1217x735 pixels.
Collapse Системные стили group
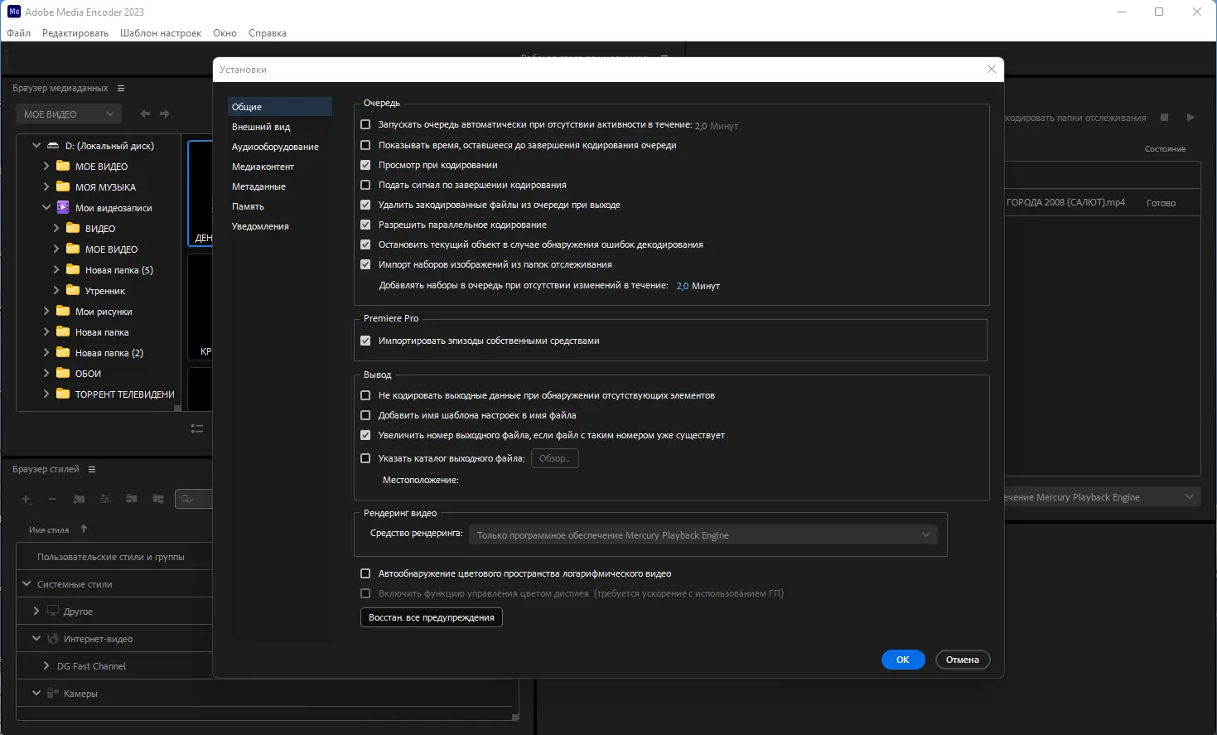point(27,583)
